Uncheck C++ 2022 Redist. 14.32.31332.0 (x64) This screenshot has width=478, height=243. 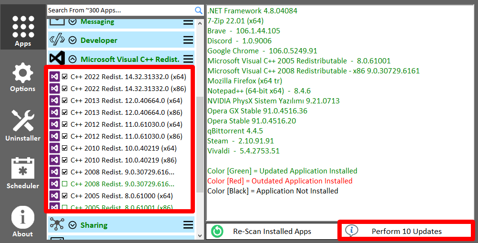(x=65, y=77)
